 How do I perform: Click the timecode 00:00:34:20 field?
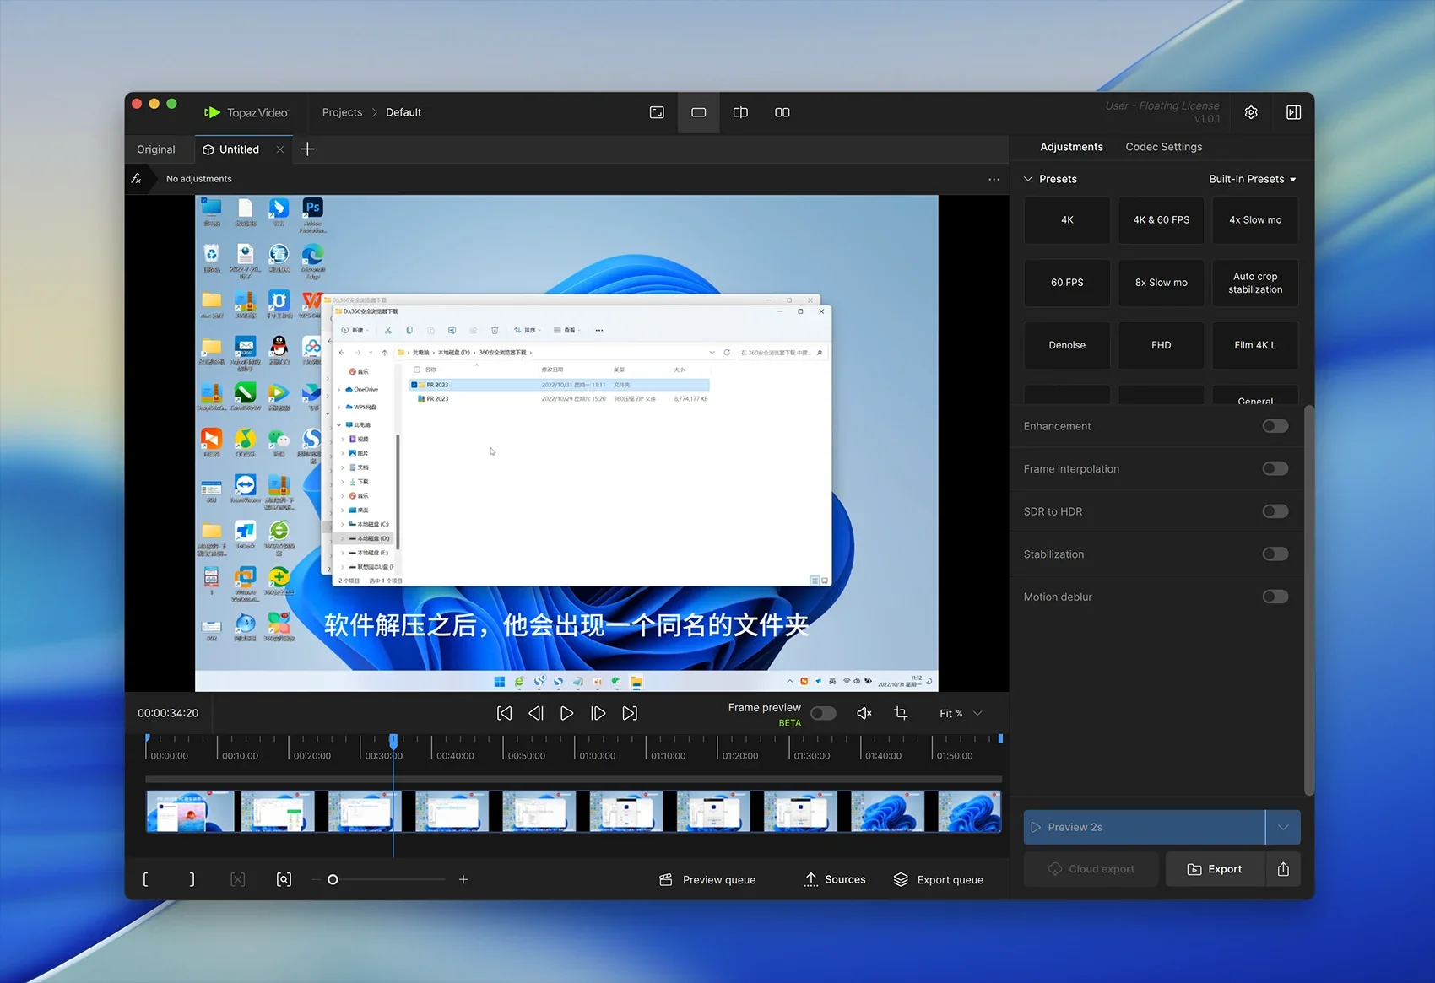tap(168, 713)
